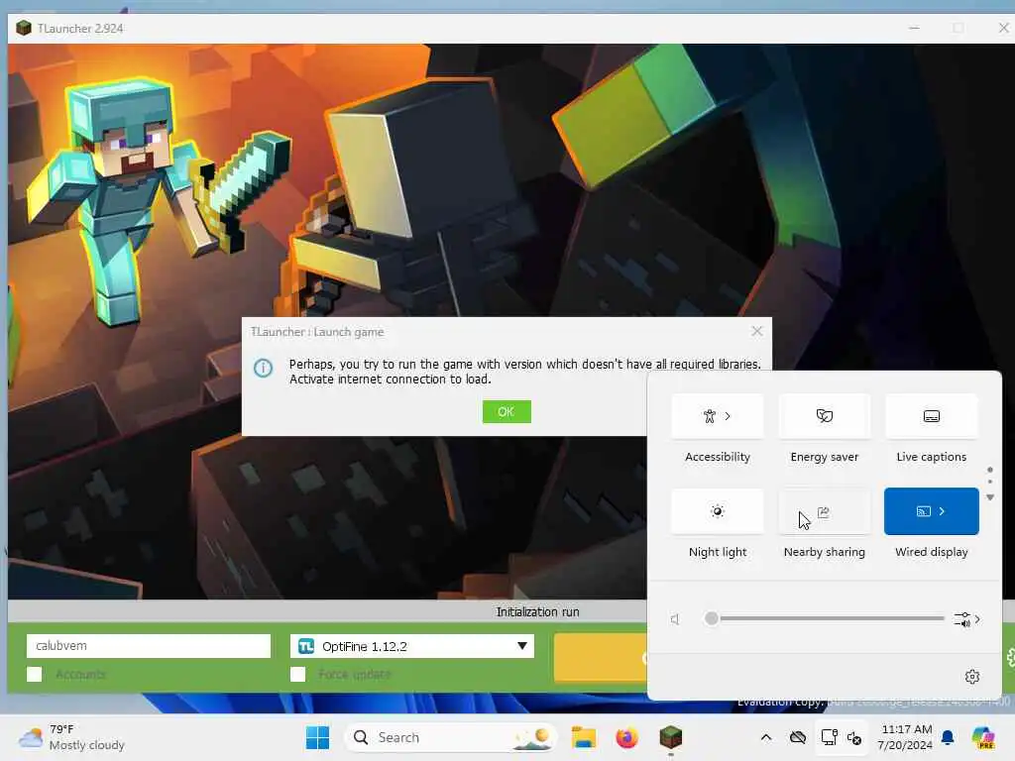Click the volume slider handle

[712, 618]
